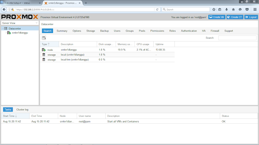Click the site info icon in address bar
Screen dimensions: 259x145
[9, 10]
